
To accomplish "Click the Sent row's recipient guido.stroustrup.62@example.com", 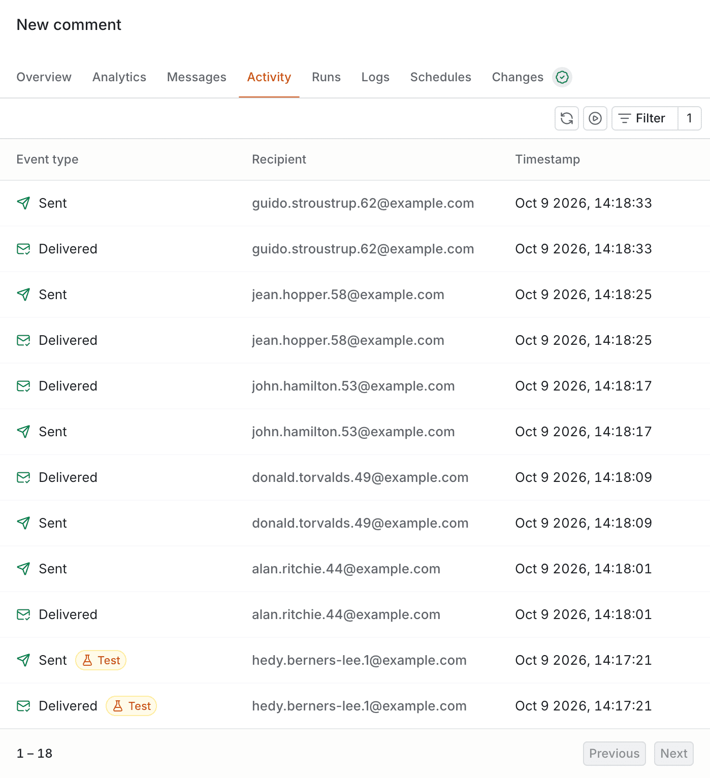I will 363,203.
